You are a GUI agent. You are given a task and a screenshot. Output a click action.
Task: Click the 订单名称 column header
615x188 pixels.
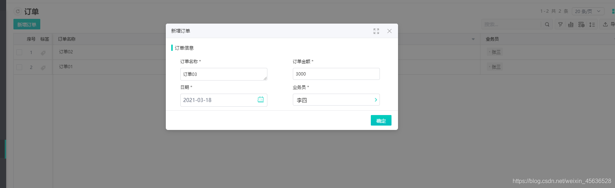click(67, 39)
